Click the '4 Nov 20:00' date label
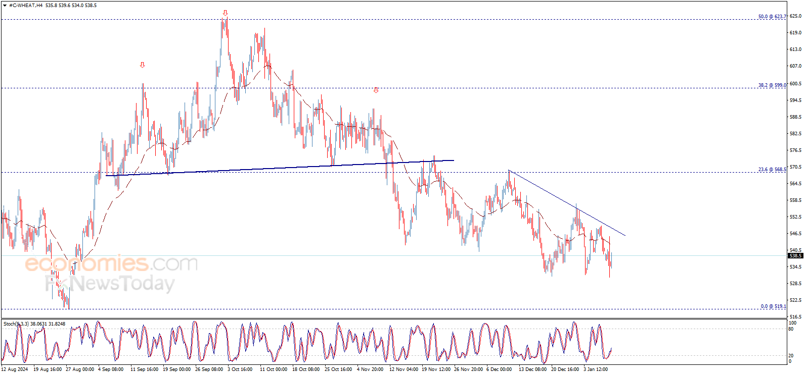 370,369
